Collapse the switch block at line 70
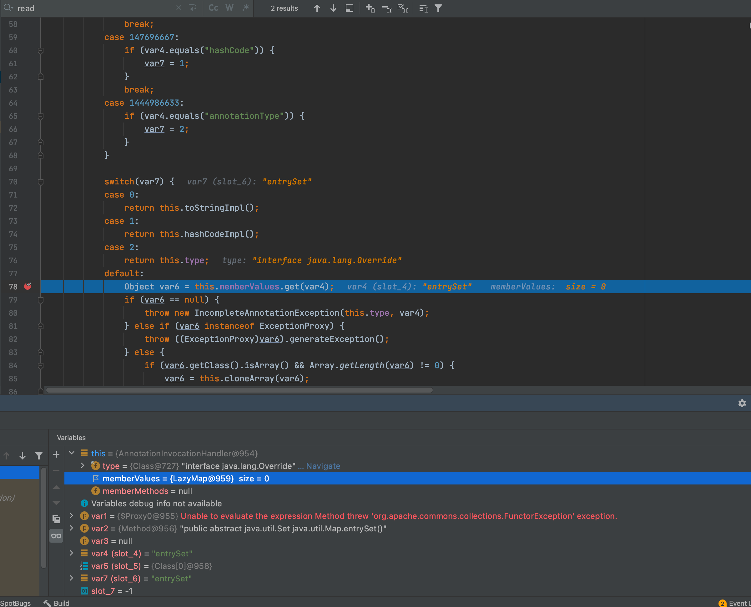 [41, 182]
